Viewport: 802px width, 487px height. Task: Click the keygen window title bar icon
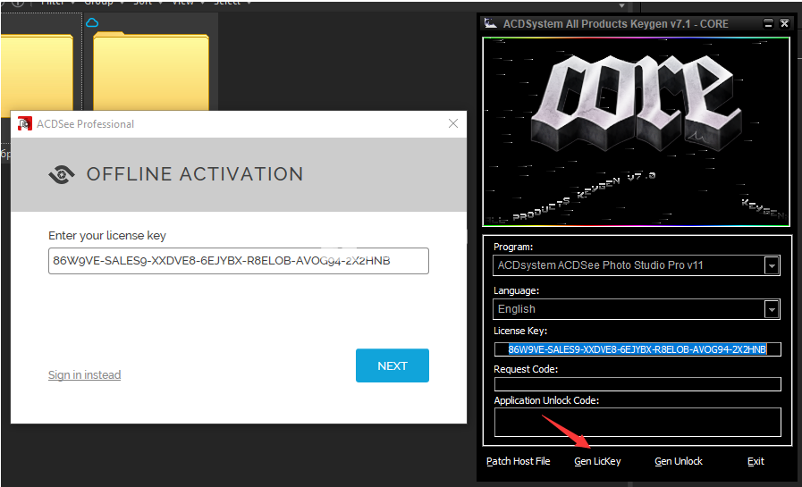[x=491, y=23]
